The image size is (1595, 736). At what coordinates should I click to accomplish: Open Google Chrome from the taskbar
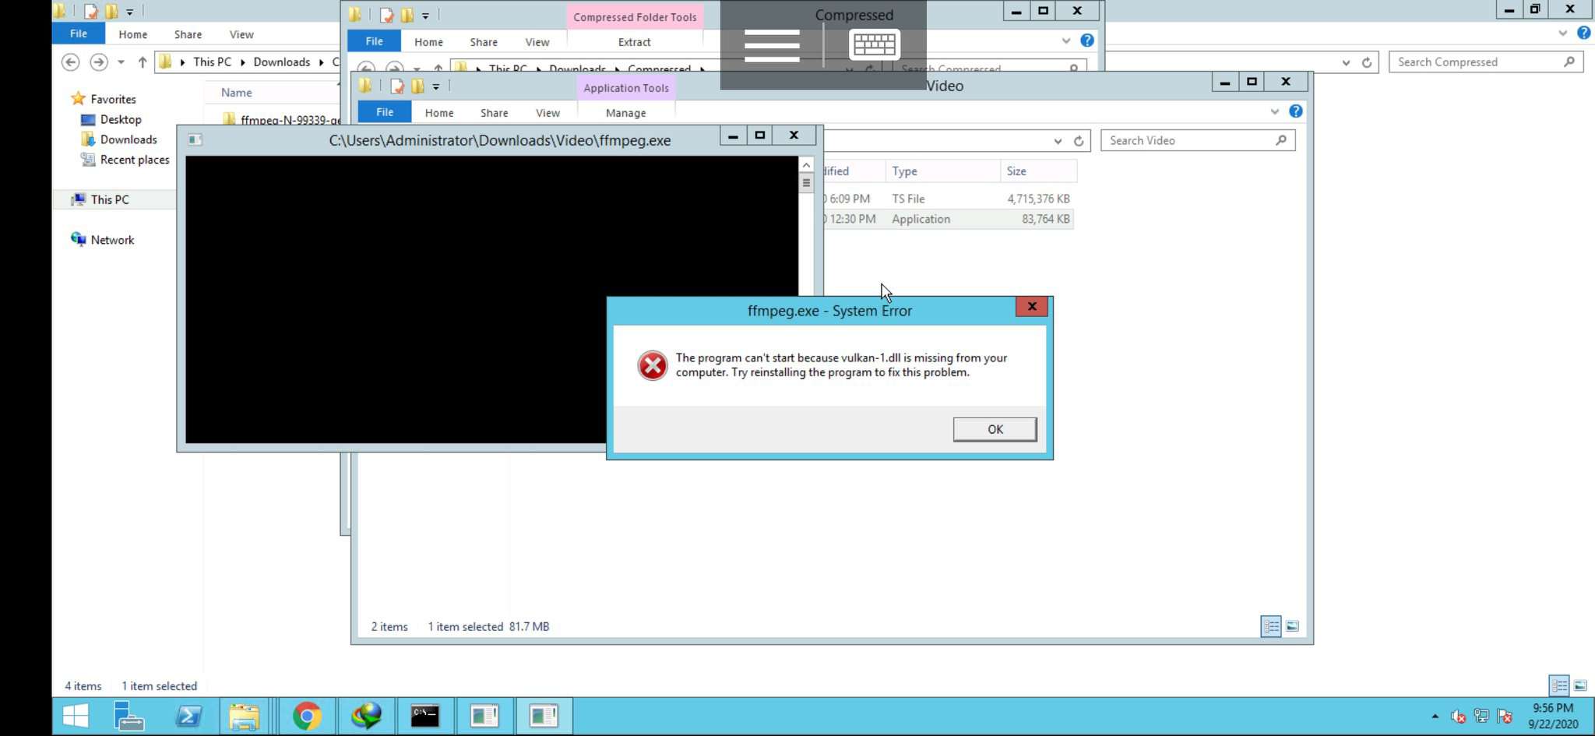(307, 716)
